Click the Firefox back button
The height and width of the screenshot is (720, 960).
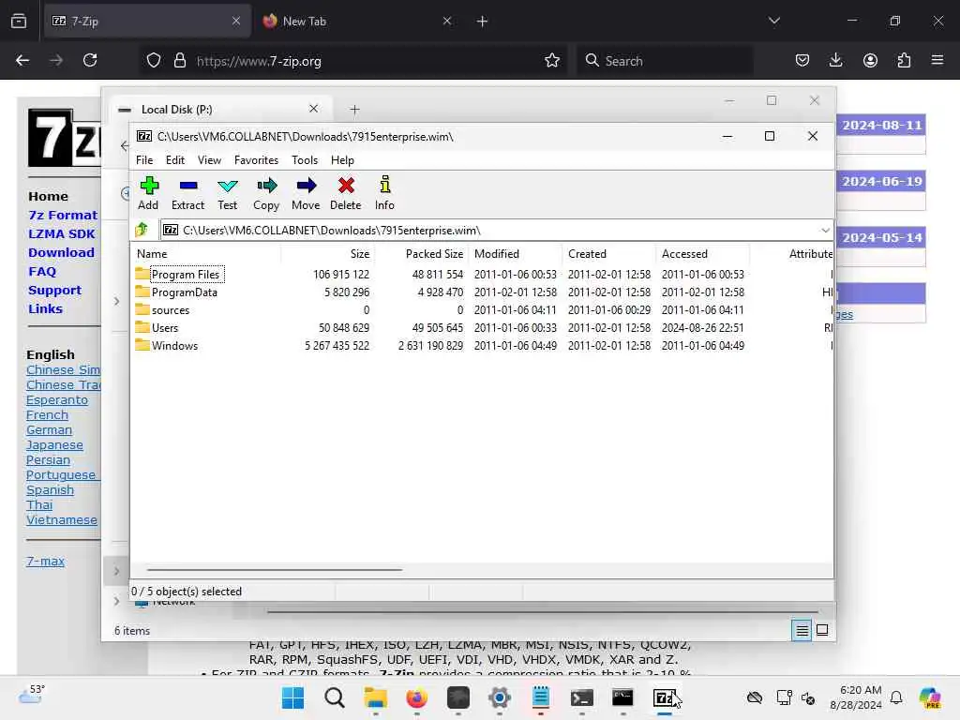pyautogui.click(x=22, y=60)
